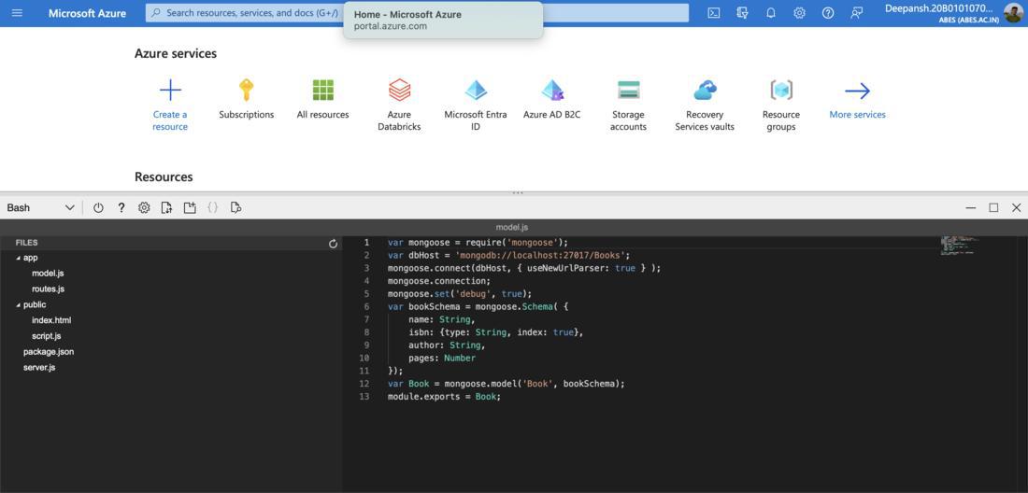1028x493 pixels.
Task: Click the 'mongodb://localhost:27017/Books' string
Action: pyautogui.click(x=542, y=255)
